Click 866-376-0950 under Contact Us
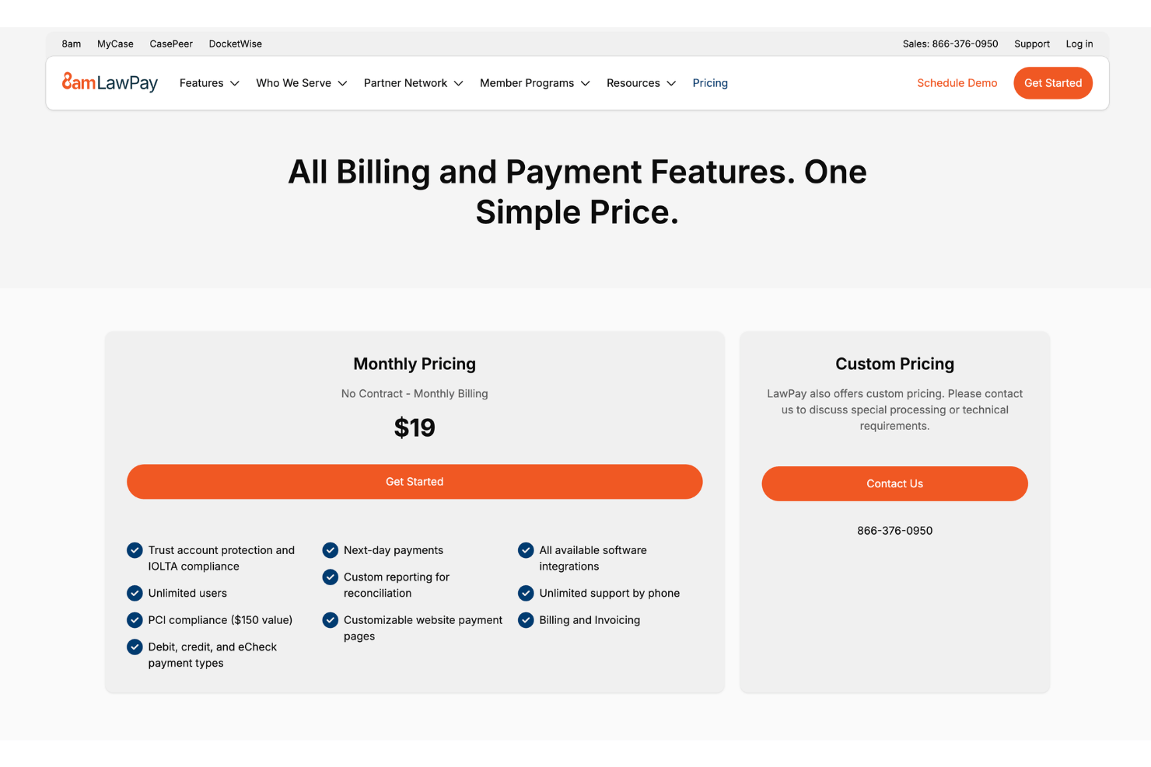 tap(894, 531)
